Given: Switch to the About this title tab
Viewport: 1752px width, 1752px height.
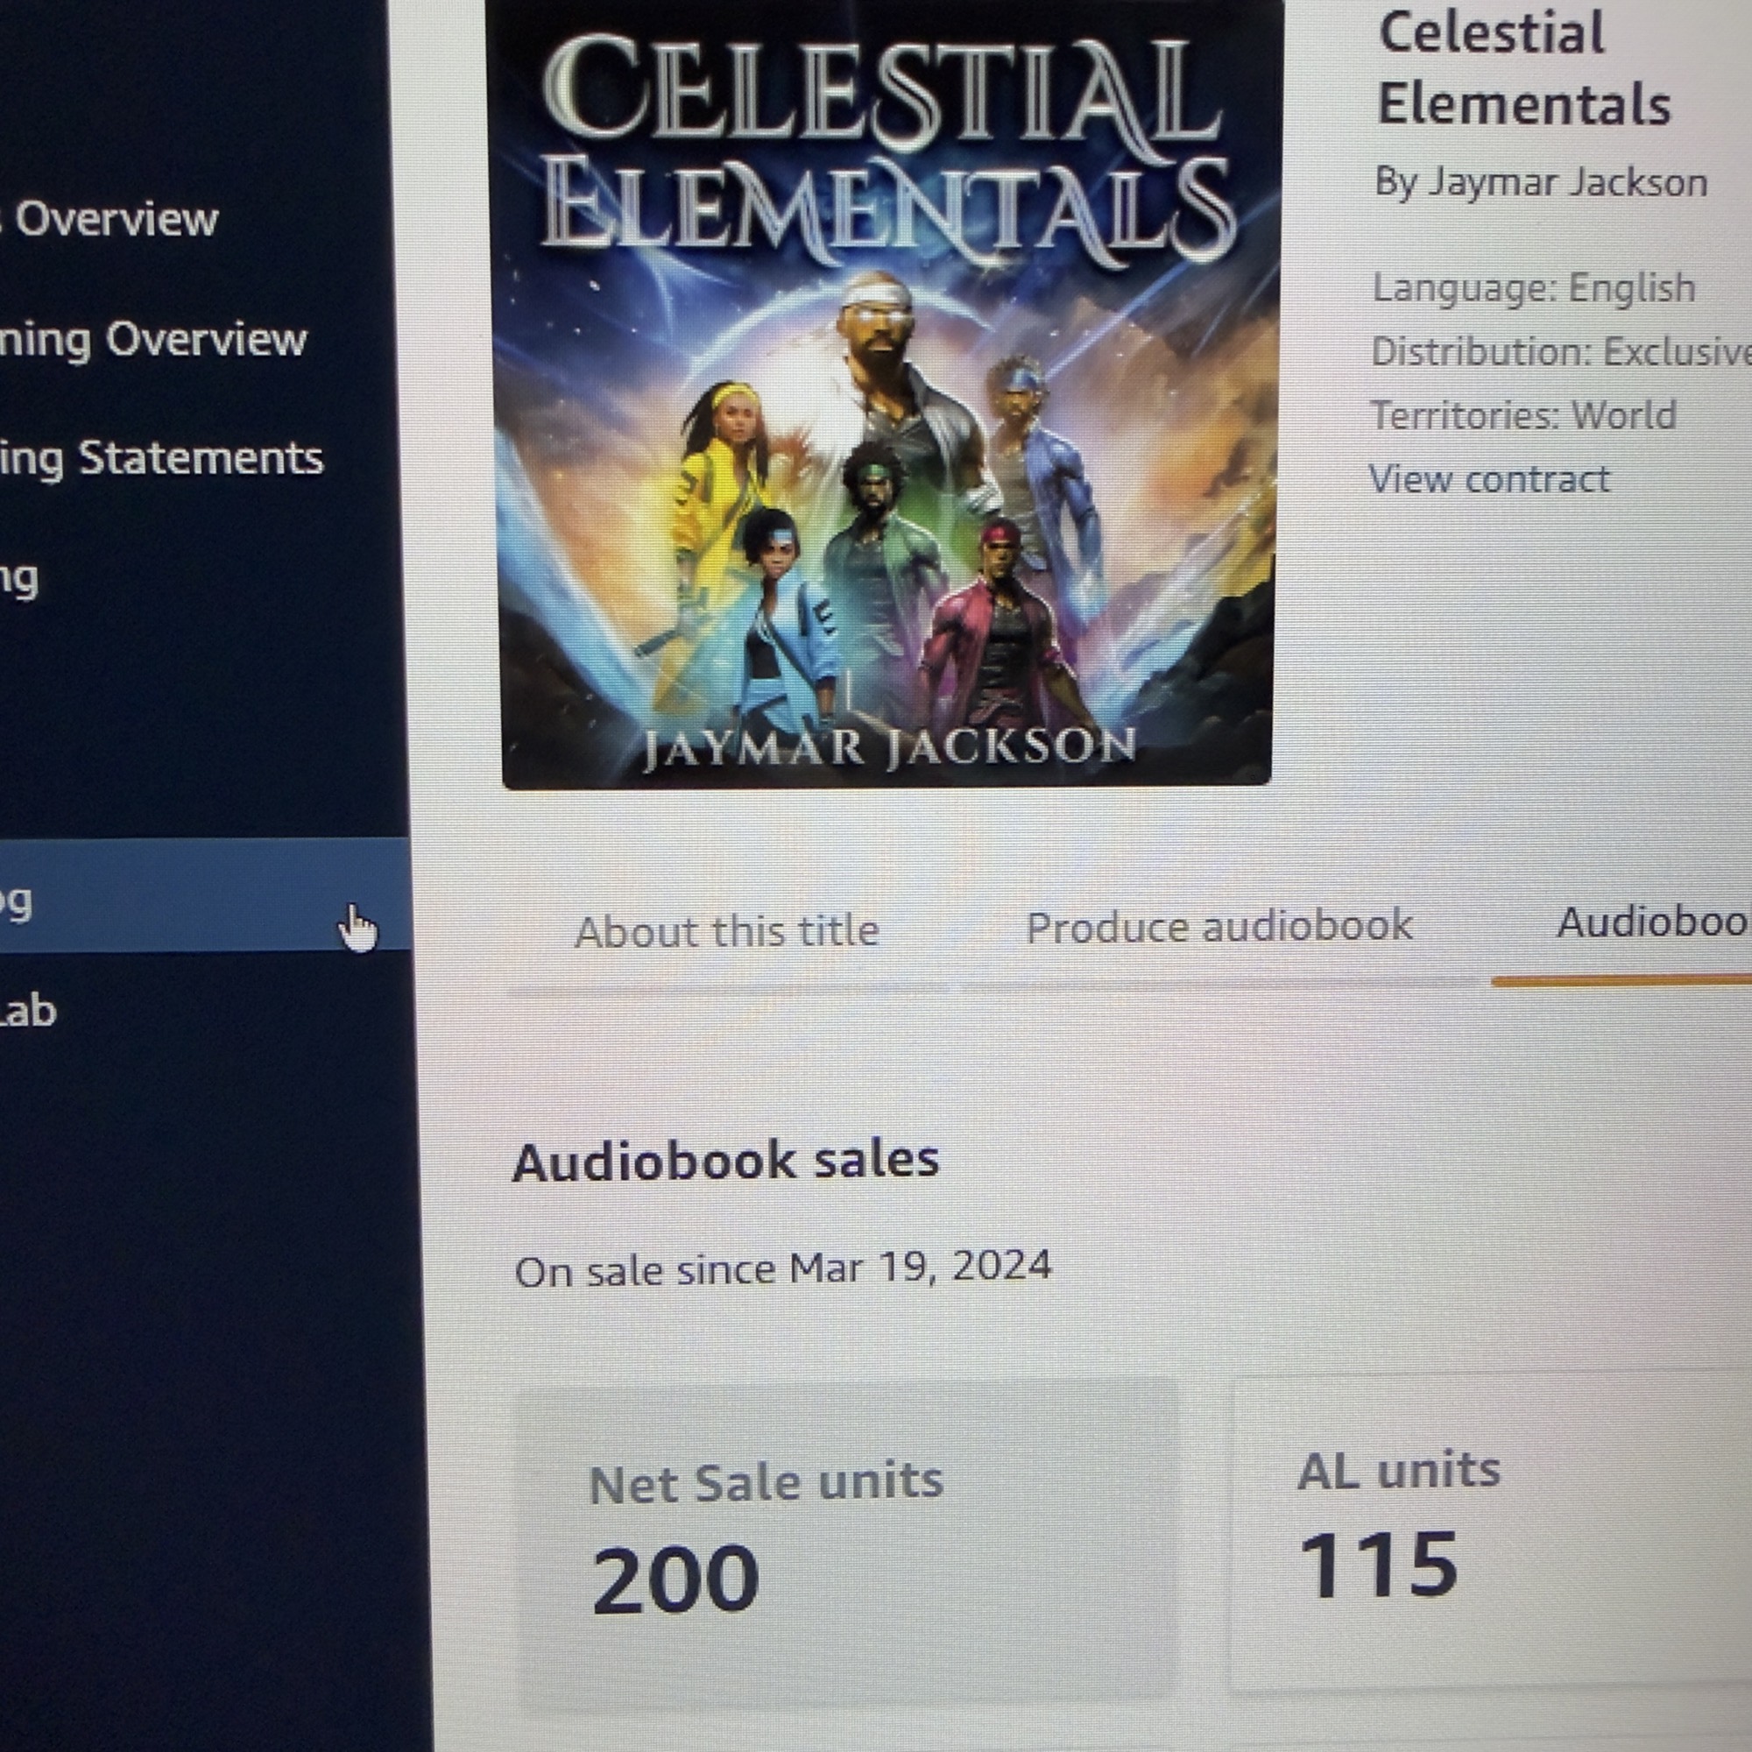Looking at the screenshot, I should pyautogui.click(x=726, y=931).
